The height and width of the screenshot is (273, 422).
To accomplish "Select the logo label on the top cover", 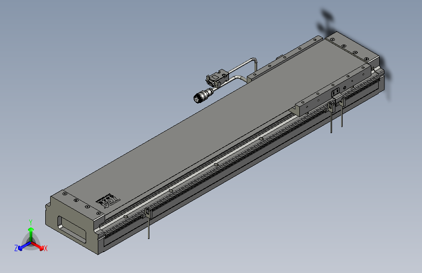I will 108,201.
